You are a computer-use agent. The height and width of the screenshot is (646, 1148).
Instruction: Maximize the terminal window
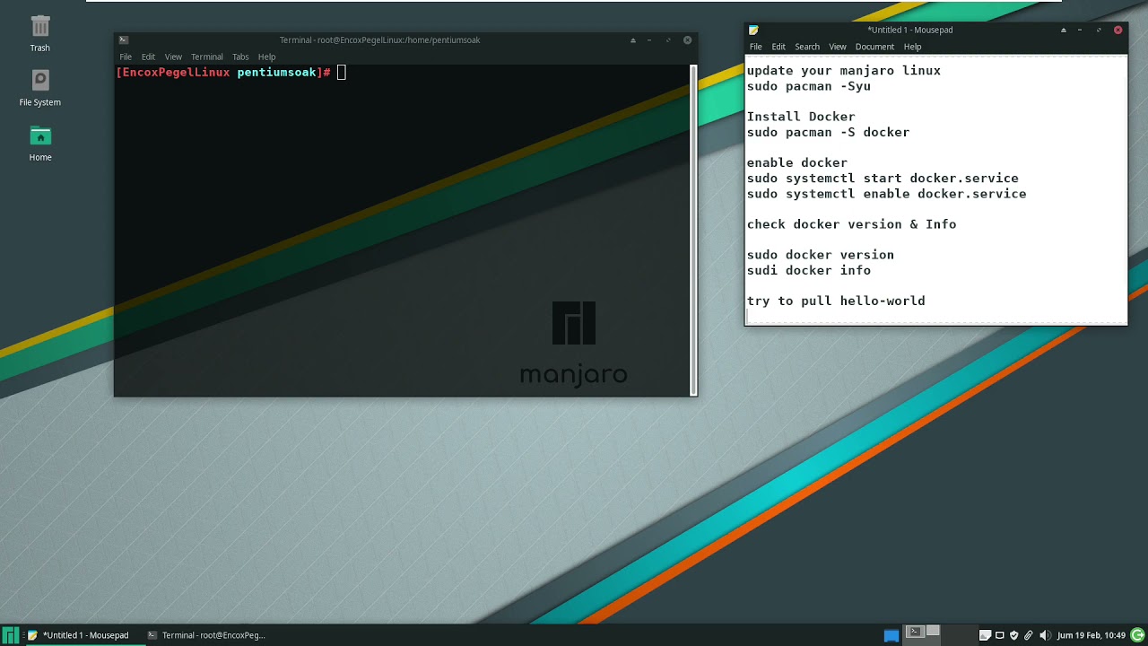tap(668, 39)
